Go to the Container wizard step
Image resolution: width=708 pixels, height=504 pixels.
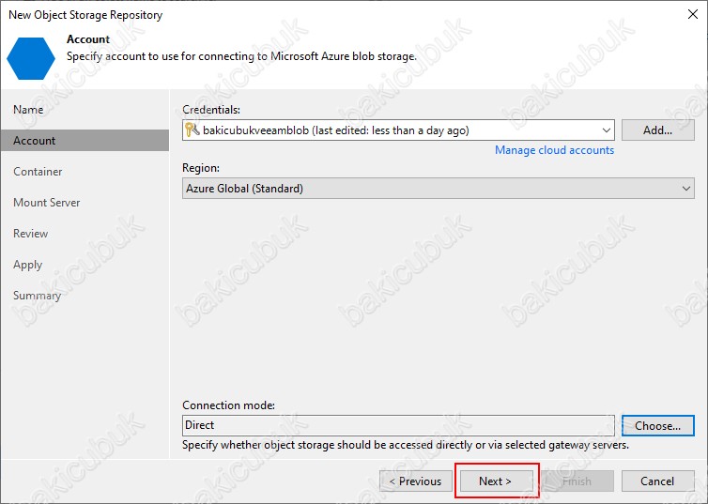coord(38,172)
